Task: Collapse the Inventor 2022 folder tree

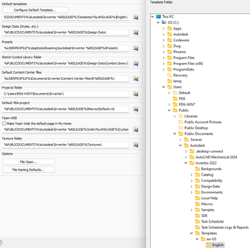Action: click(x=186, y=163)
